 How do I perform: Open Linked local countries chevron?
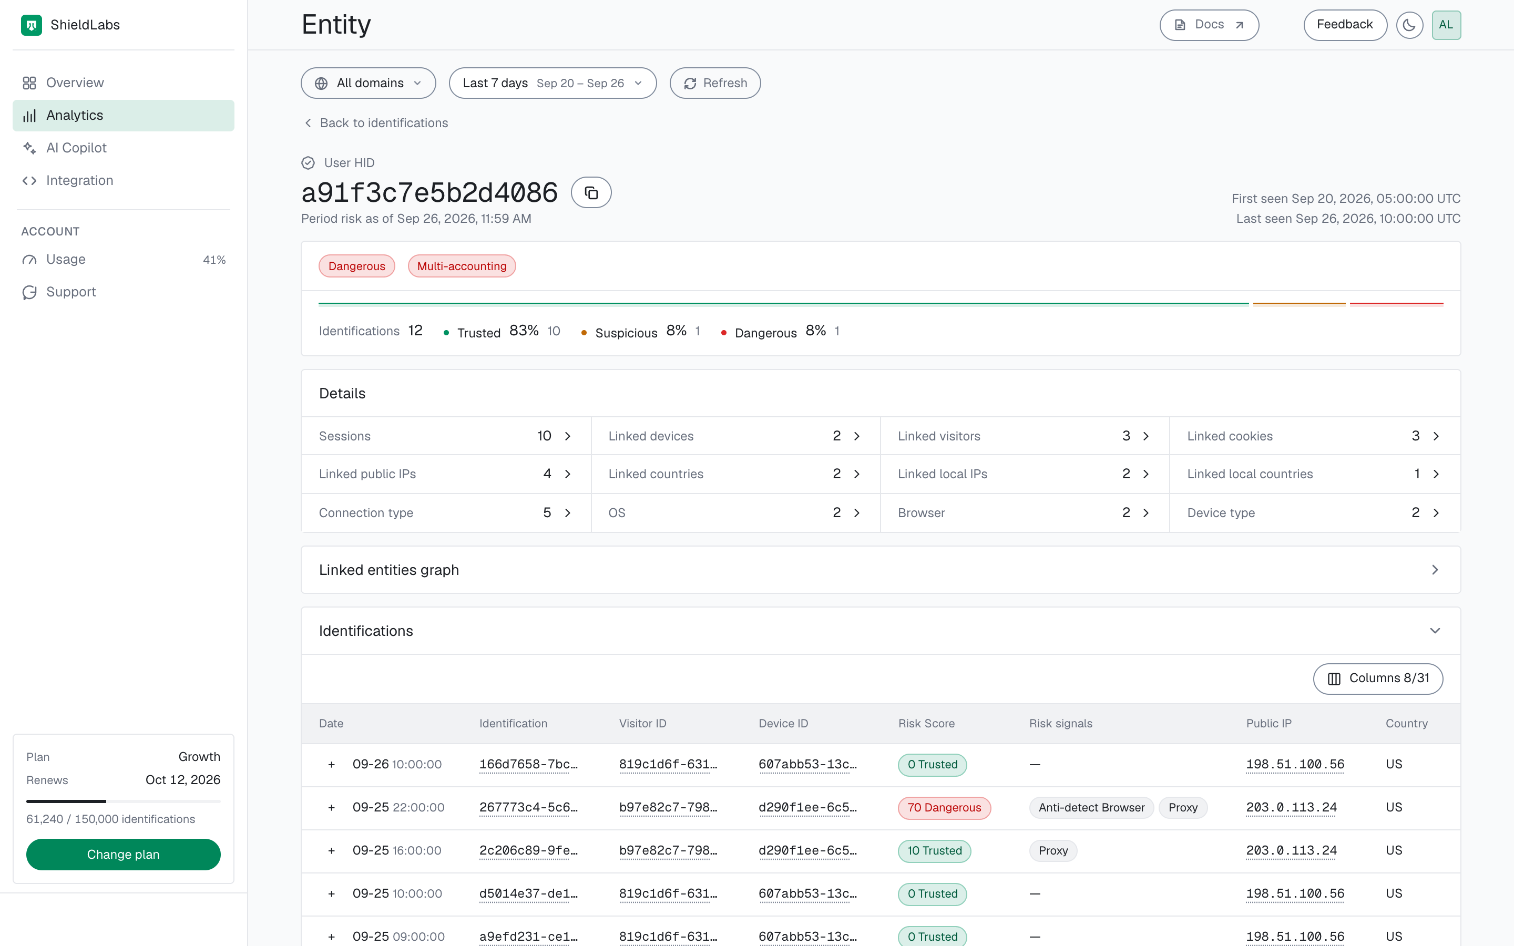[1436, 474]
